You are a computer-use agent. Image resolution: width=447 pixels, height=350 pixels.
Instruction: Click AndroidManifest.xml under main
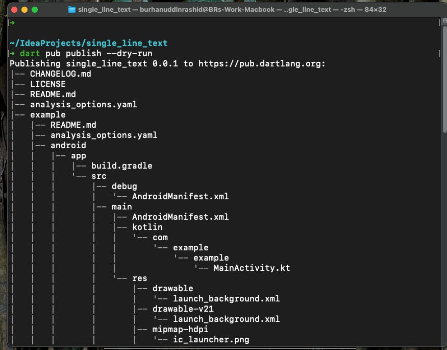click(180, 217)
